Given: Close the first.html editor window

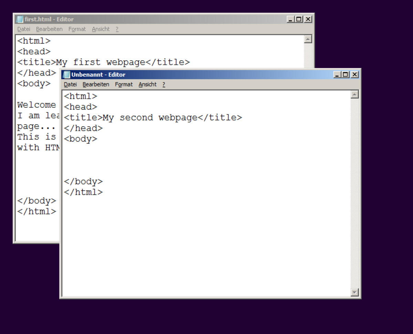Looking at the screenshot, I should point(308,19).
